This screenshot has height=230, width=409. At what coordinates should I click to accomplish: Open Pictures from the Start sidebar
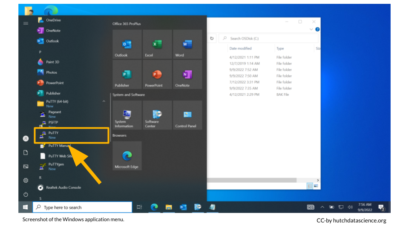tap(26, 167)
